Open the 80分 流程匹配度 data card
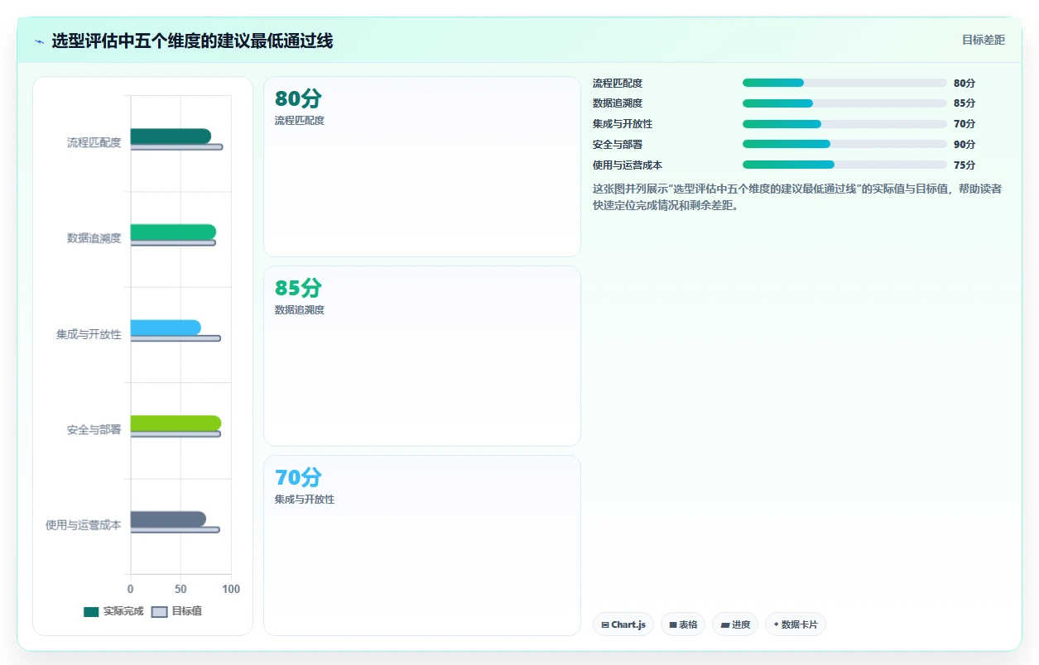The width and height of the screenshot is (1039, 665). click(422, 167)
